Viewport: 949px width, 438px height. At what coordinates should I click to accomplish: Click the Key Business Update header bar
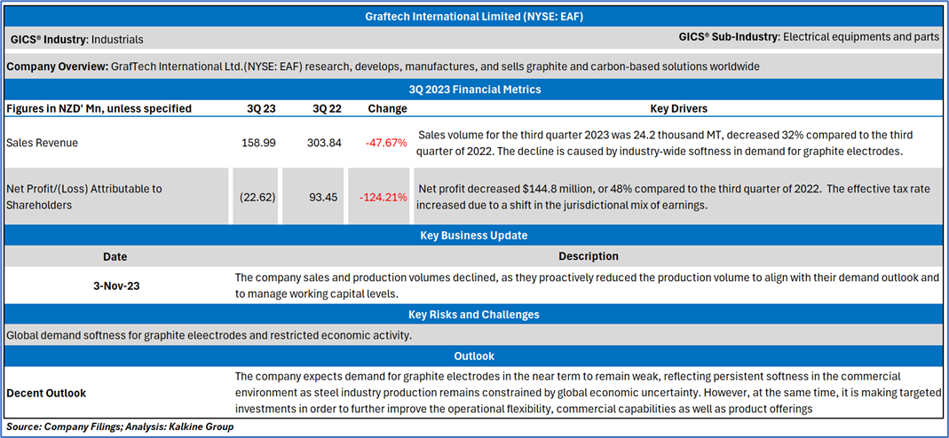pyautogui.click(x=474, y=236)
